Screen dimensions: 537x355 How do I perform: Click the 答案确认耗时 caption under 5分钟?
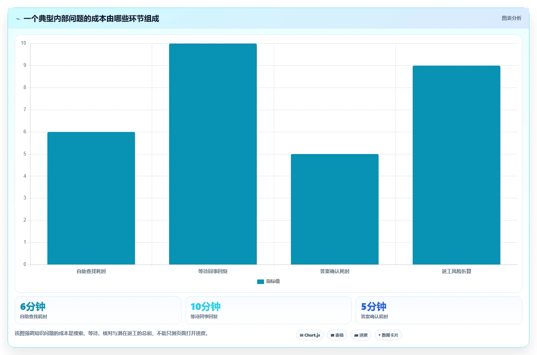374,317
